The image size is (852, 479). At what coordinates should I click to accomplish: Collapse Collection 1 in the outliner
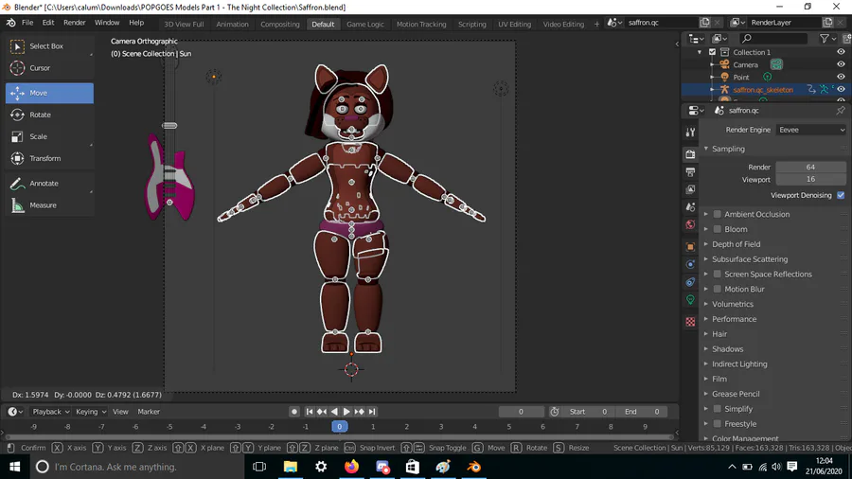click(700, 52)
